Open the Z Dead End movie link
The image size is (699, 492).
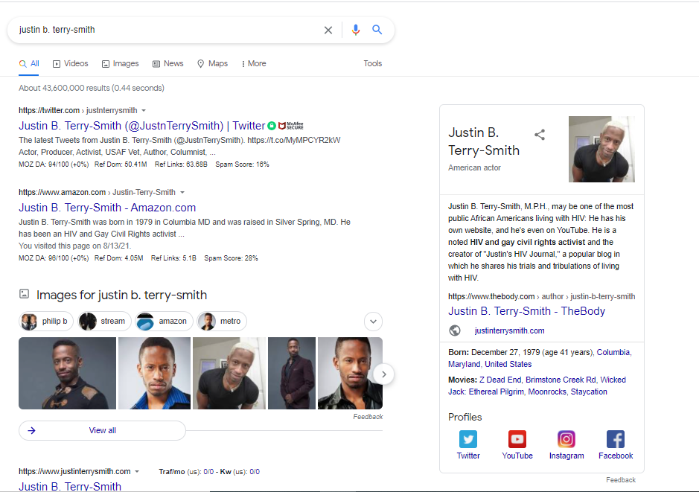(500, 380)
